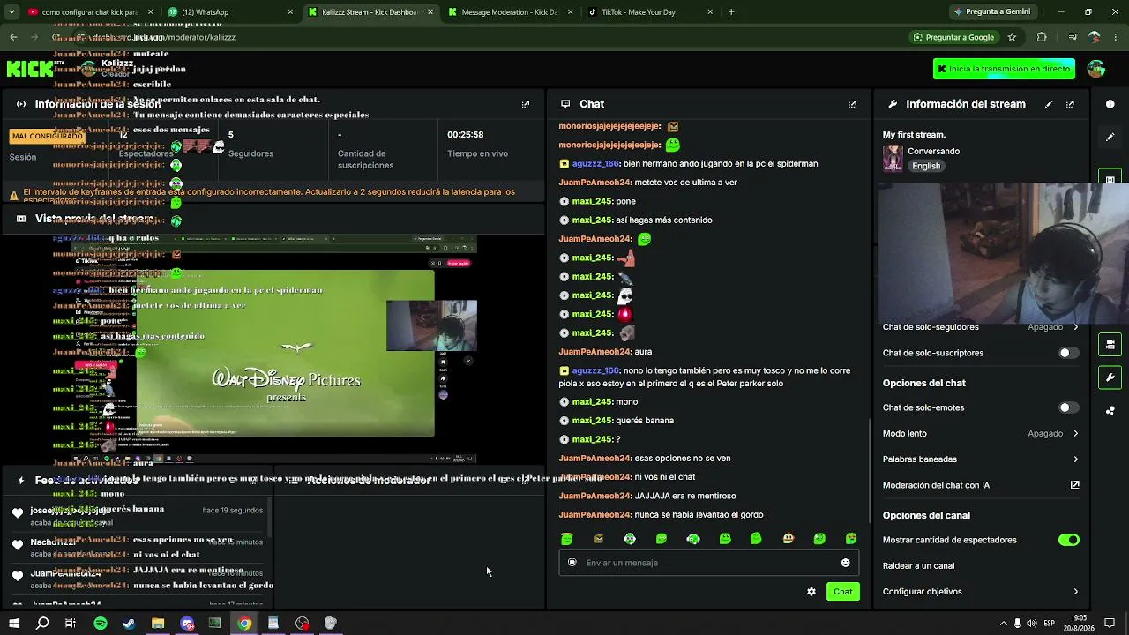Click the English language tag
This screenshot has width=1129, height=635.
click(x=926, y=166)
